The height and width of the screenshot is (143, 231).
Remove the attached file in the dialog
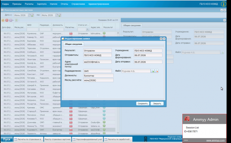[x=156, y=71]
